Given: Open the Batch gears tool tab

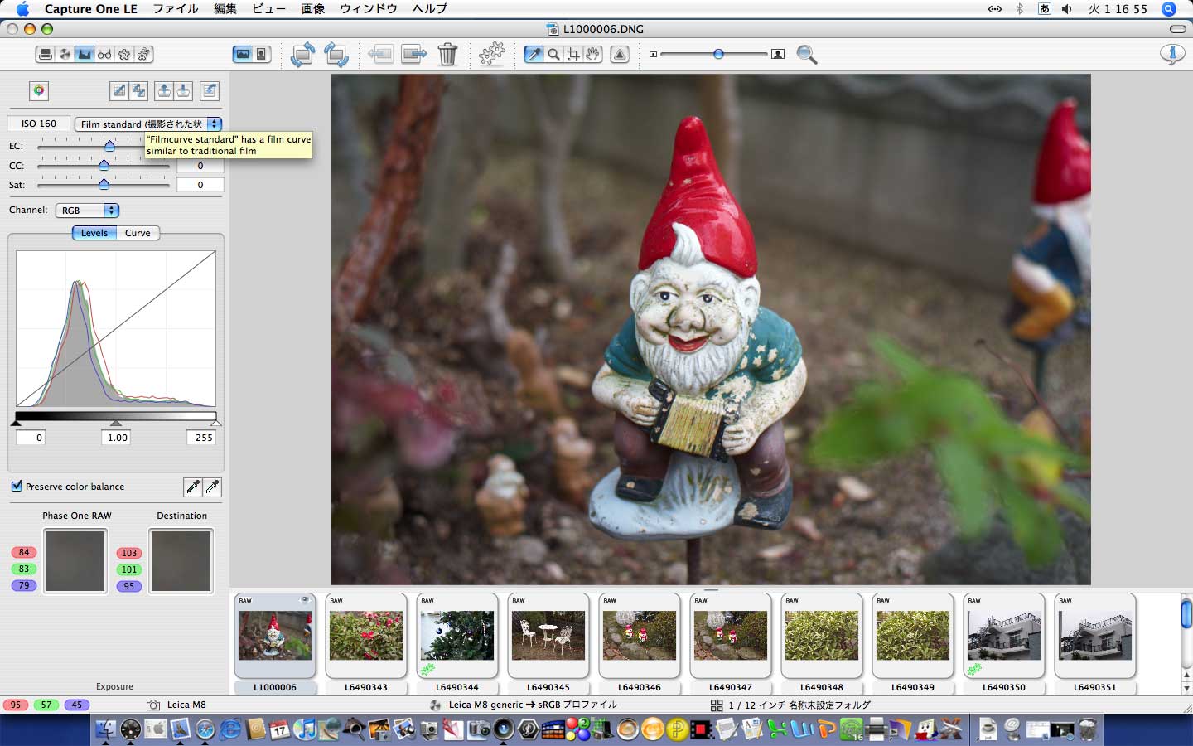Looking at the screenshot, I should pyautogui.click(x=143, y=54).
